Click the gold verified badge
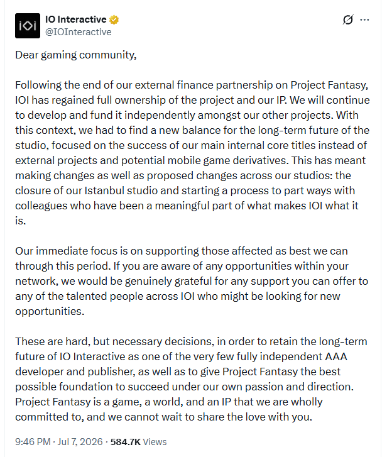387x457 pixels. (114, 19)
